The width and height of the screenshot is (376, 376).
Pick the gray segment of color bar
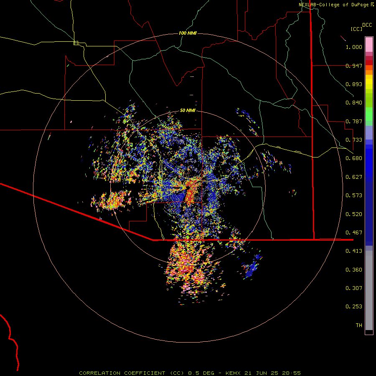coord(369,290)
